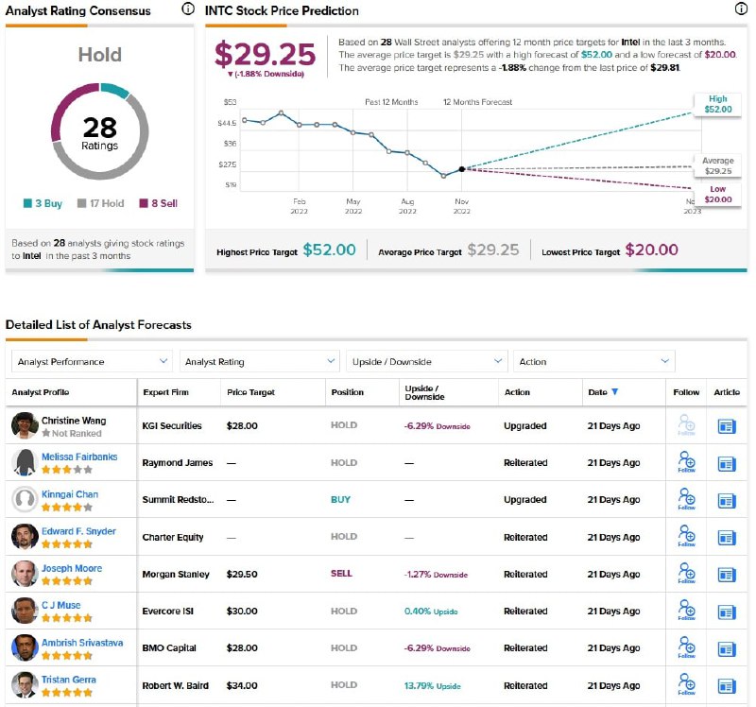Click the Lowest Price Target $20.00 value
The width and height of the screenshot is (756, 707).
click(651, 250)
